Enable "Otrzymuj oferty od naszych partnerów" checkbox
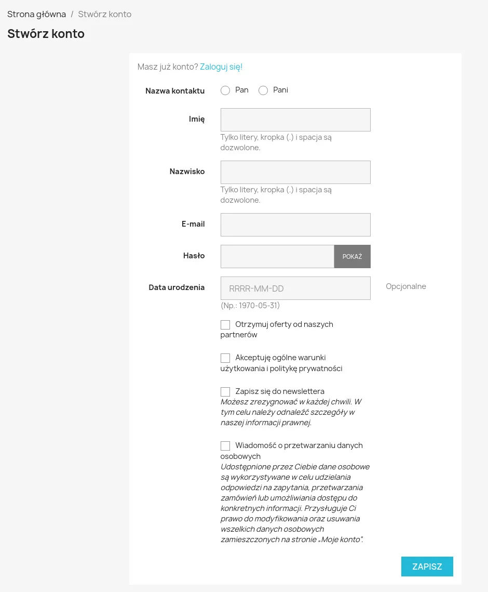Screen dimensions: 488x592 (225, 324)
